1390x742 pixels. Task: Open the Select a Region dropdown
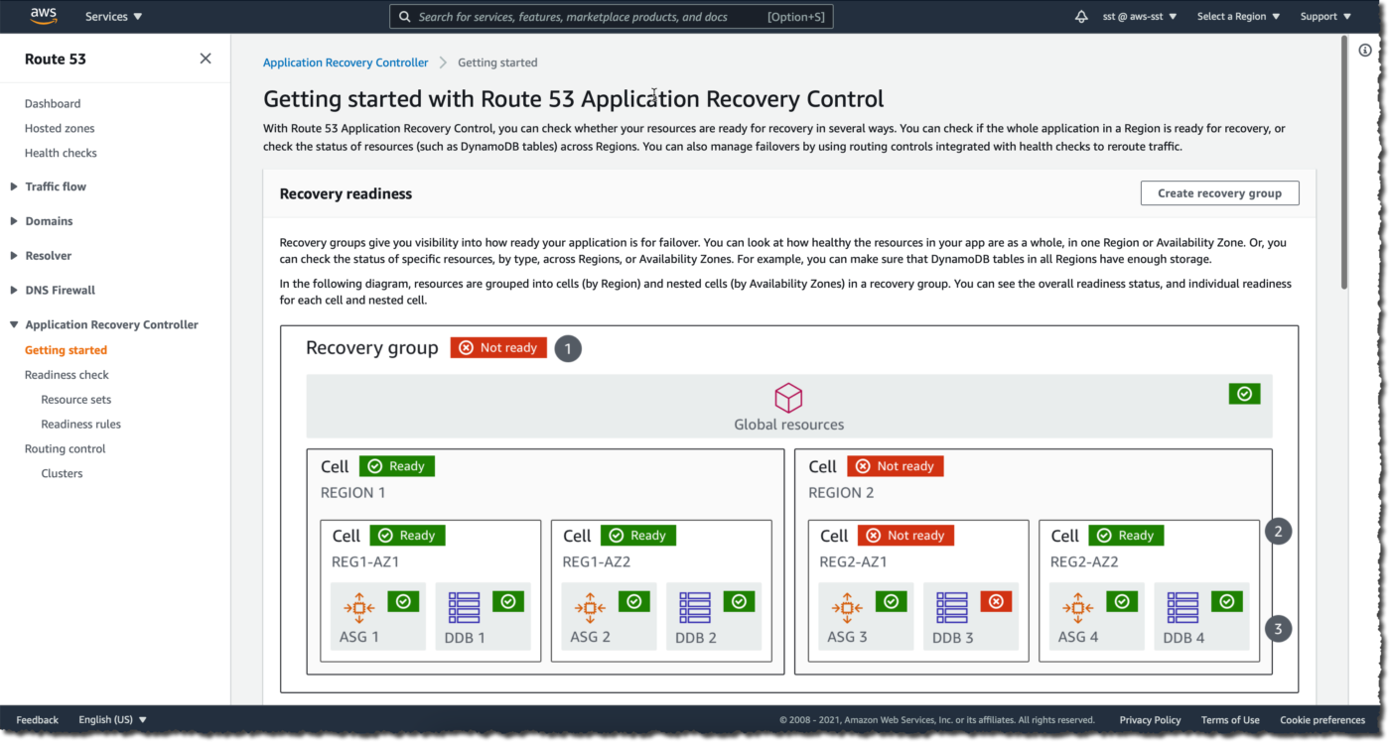pyautogui.click(x=1239, y=17)
